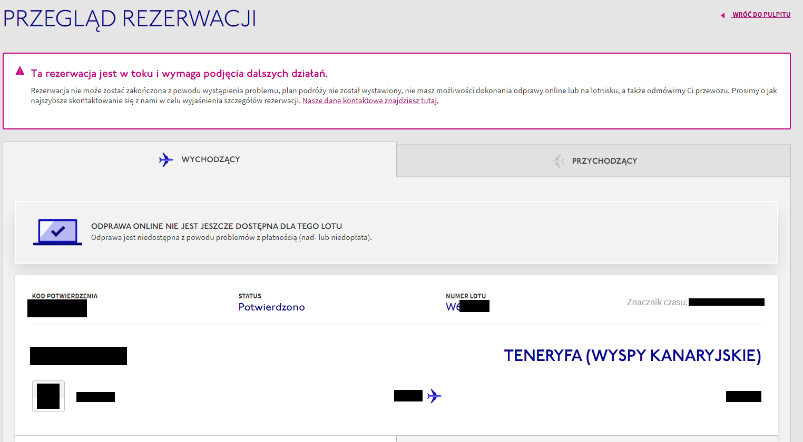Viewport: 803px width, 442px height.
Task: Click the red warning triangle icon
Action: pos(20,71)
